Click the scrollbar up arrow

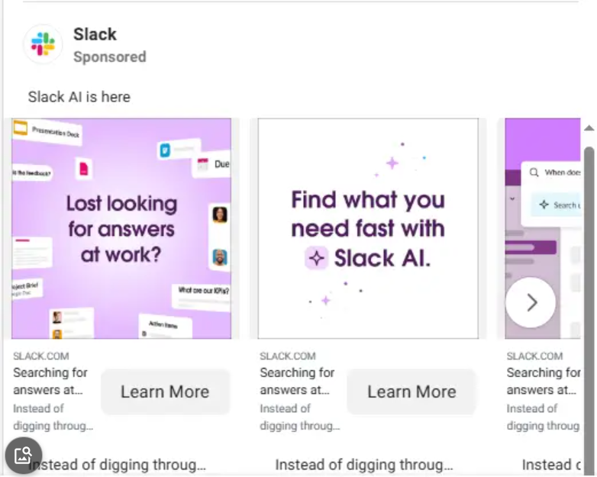pyautogui.click(x=589, y=128)
